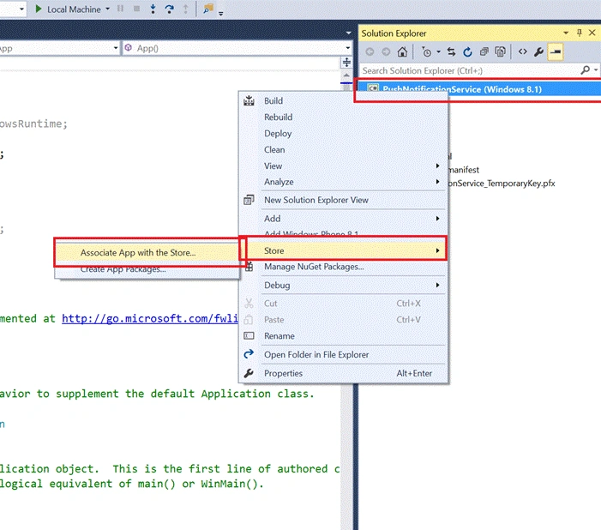Open the go.microsoft.com hyperlink in the code
Screen dimensions: 601x530
pyautogui.click(x=150, y=319)
